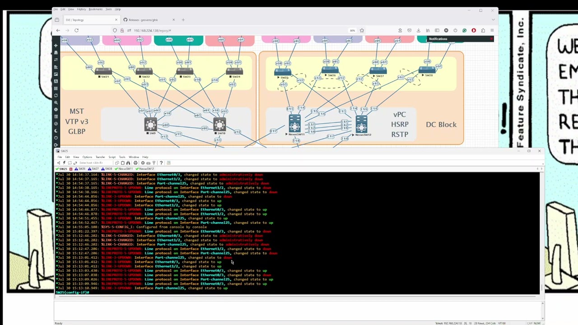Screen dimensions: 578x325
Task: Click SecureCRT Find binoculars icon
Action: 128,163
